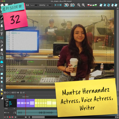This screenshot has width=119, height=119.
Task: Toggle the audio track lock icon
Action: pos(14,113)
